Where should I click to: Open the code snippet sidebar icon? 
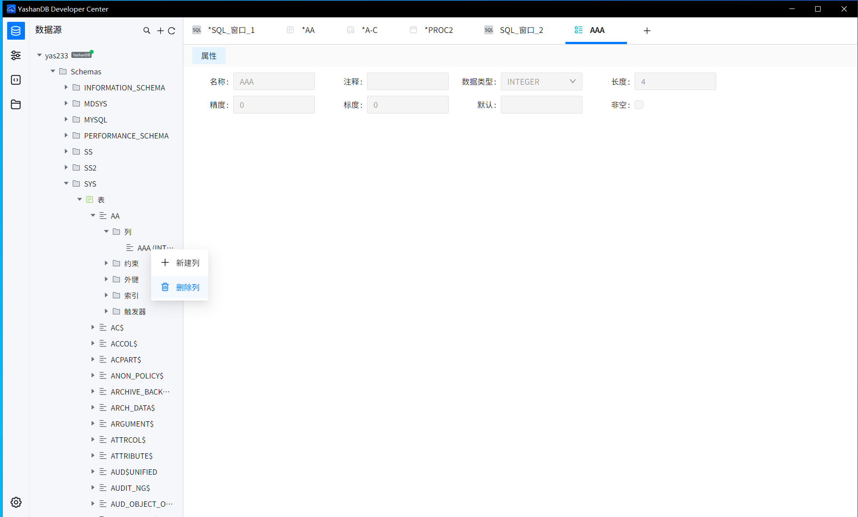pos(16,80)
